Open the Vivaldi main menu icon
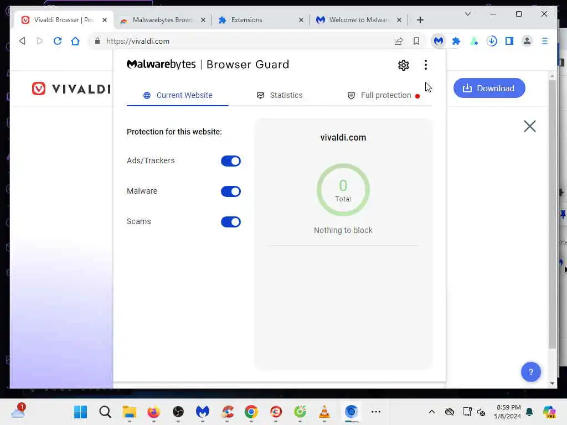This screenshot has width=567, height=425. pyautogui.click(x=545, y=41)
